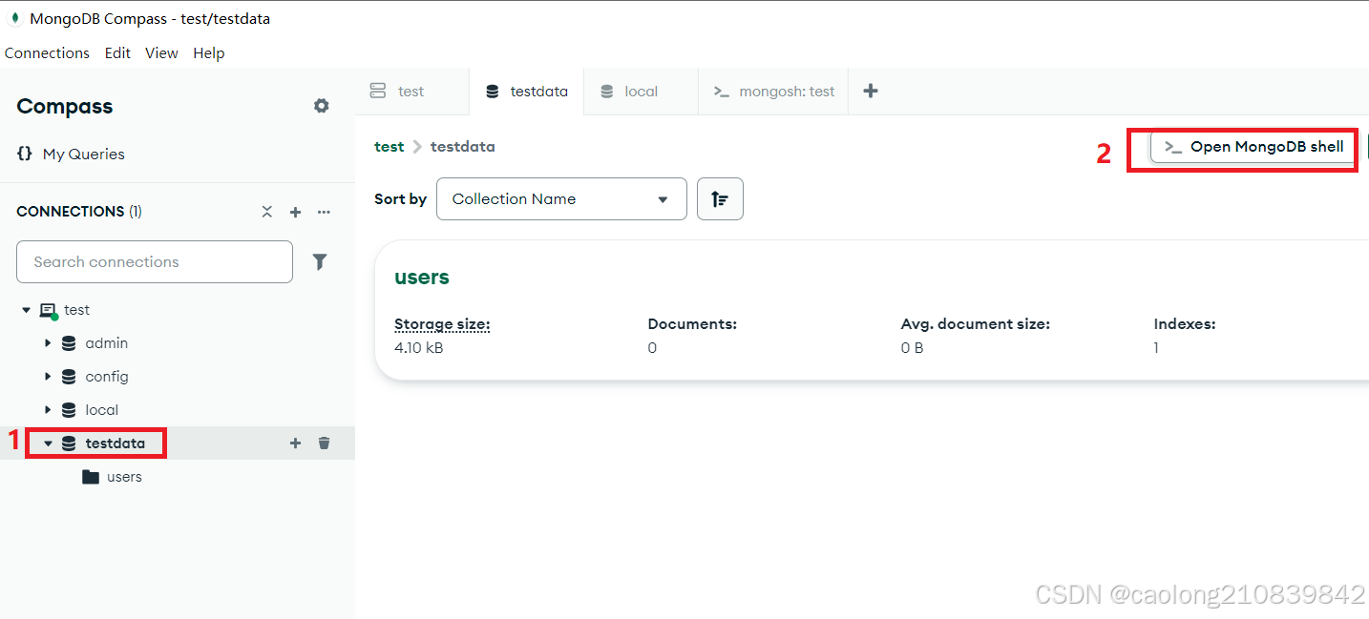Click the 4.10 kB storage value
This screenshot has height=619, width=1369.
pos(419,348)
